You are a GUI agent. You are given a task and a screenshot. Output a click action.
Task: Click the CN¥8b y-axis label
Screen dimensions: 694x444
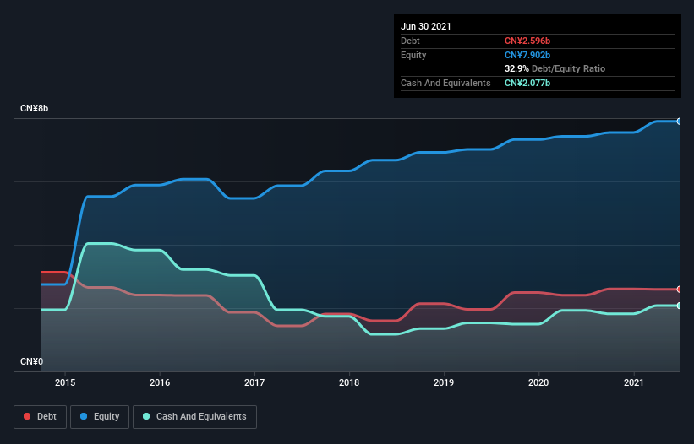34,108
